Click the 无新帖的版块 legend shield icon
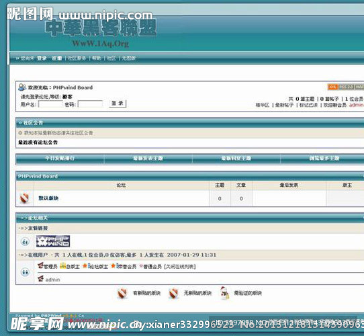The height and width of the screenshot is (336, 364). pos(174,293)
